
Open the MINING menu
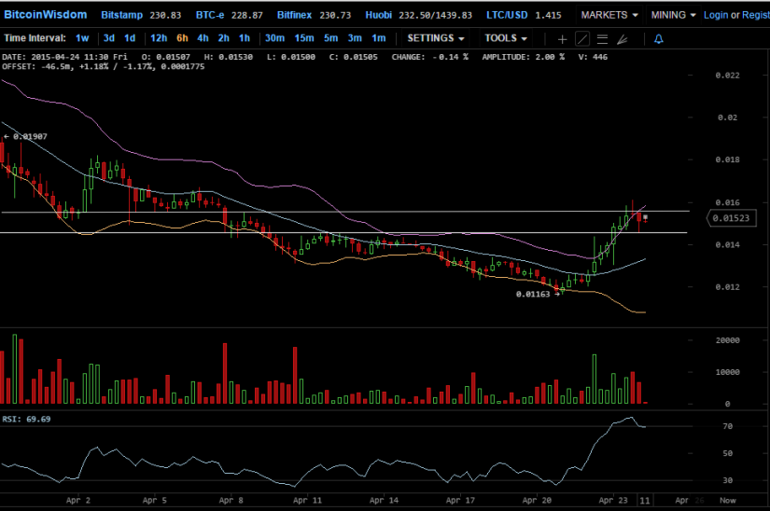(673, 15)
